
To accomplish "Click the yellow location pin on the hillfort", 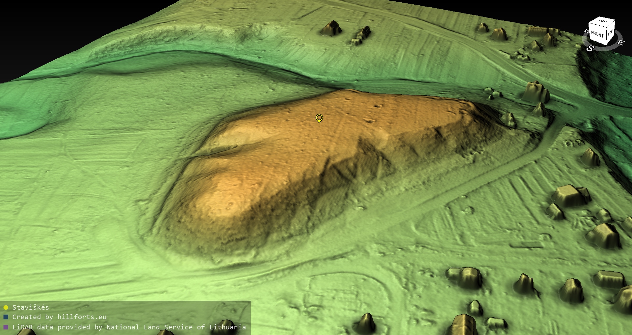I will 319,118.
